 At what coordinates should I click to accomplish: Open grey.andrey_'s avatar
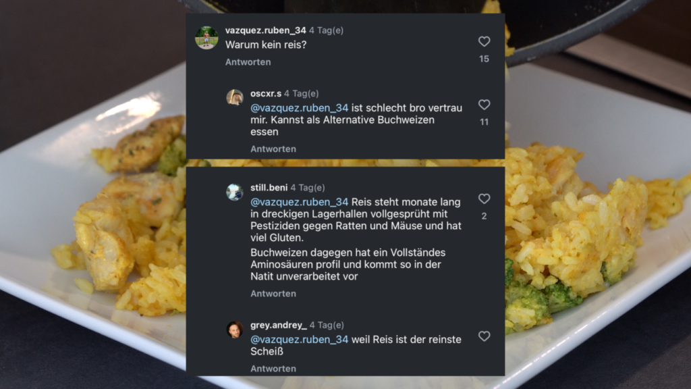coord(234,330)
